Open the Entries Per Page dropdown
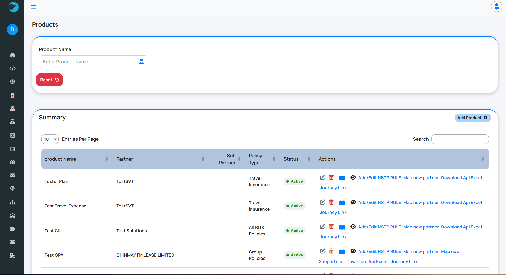The image size is (506, 275). pyautogui.click(x=50, y=139)
